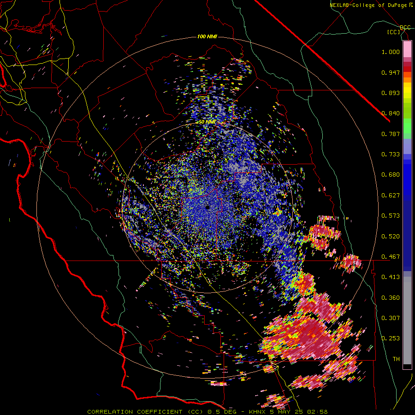
Task: Select the 0.733 scale value
Action: [x=391, y=154]
